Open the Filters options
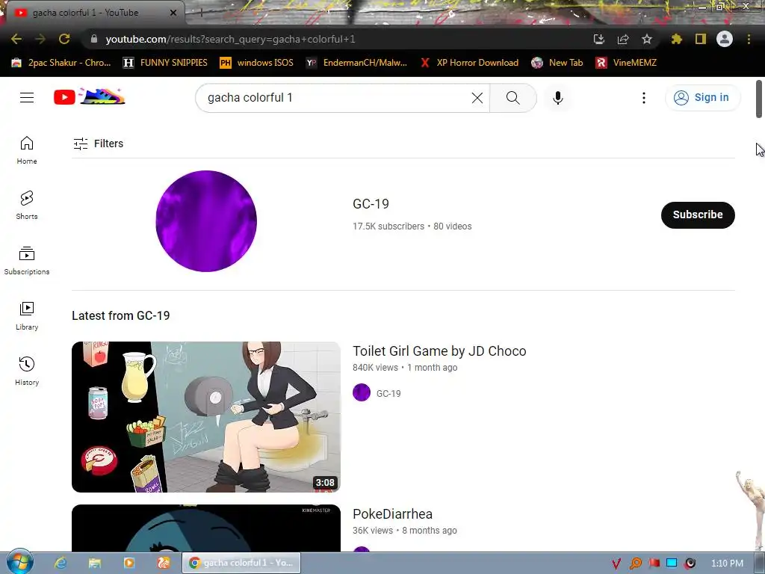Image resolution: width=765 pixels, height=574 pixels. click(98, 143)
